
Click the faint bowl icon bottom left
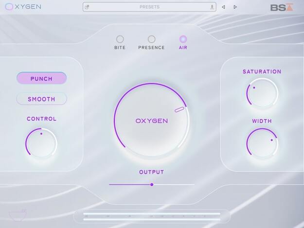click(18, 215)
